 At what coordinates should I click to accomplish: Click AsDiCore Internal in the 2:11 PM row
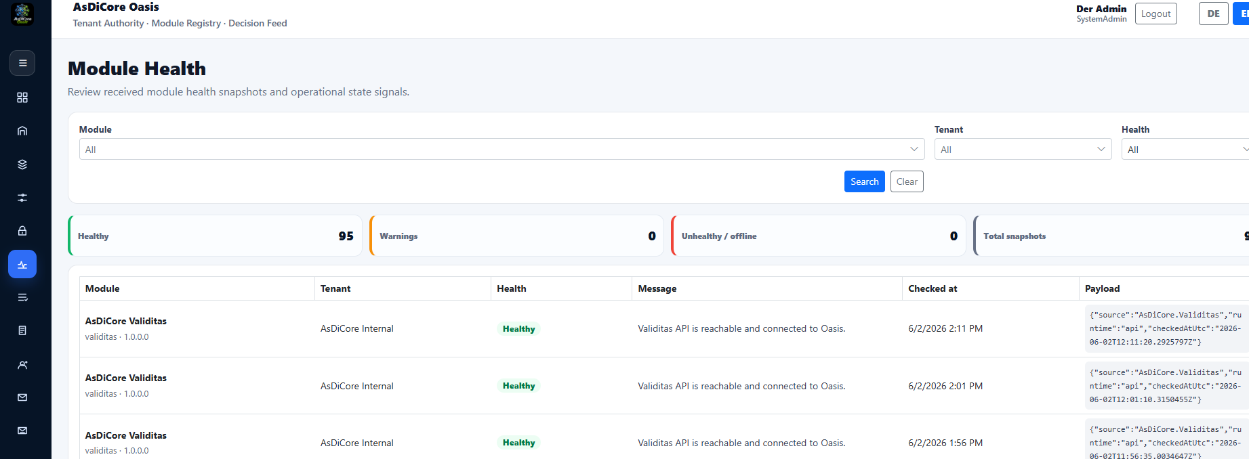pyautogui.click(x=357, y=328)
